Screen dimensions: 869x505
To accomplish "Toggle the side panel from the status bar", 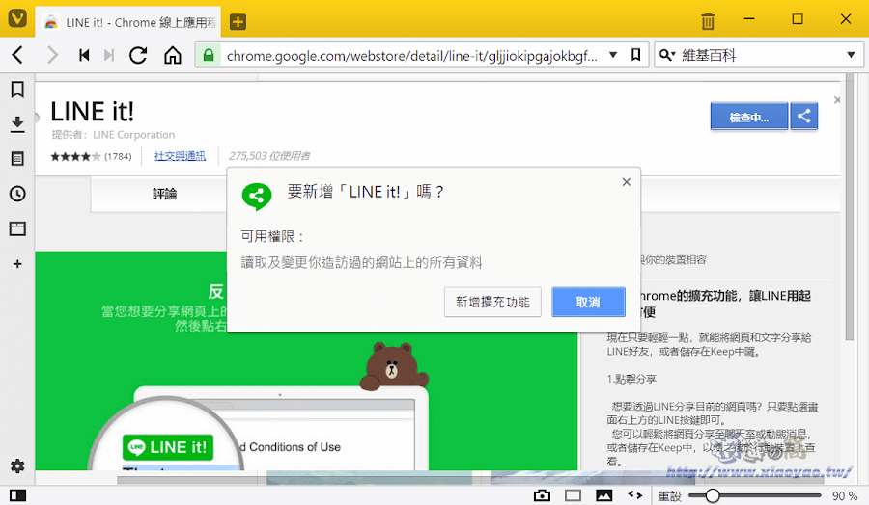I will click(17, 495).
